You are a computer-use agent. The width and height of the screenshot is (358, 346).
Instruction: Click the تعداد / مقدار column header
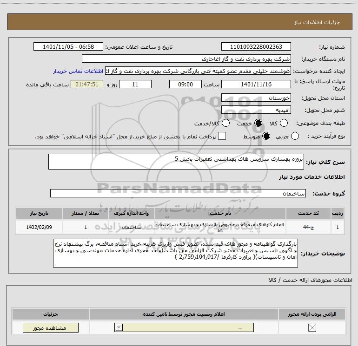86,213
